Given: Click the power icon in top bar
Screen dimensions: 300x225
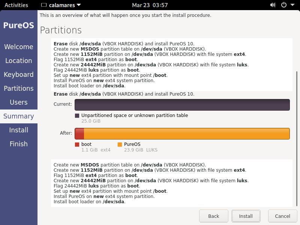Looking at the screenshot, I should point(284,5).
